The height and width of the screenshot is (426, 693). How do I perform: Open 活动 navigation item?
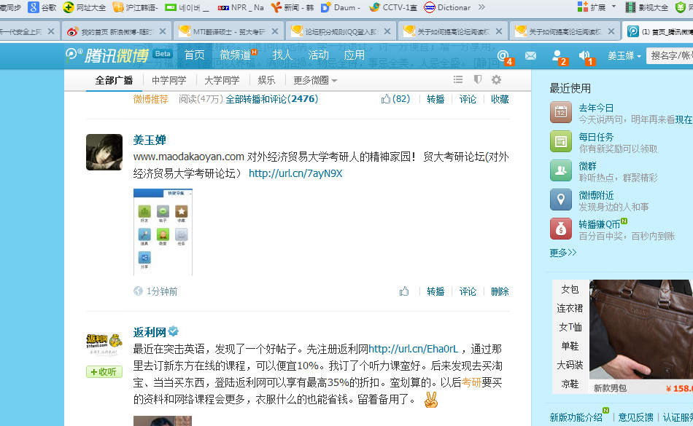tap(318, 55)
